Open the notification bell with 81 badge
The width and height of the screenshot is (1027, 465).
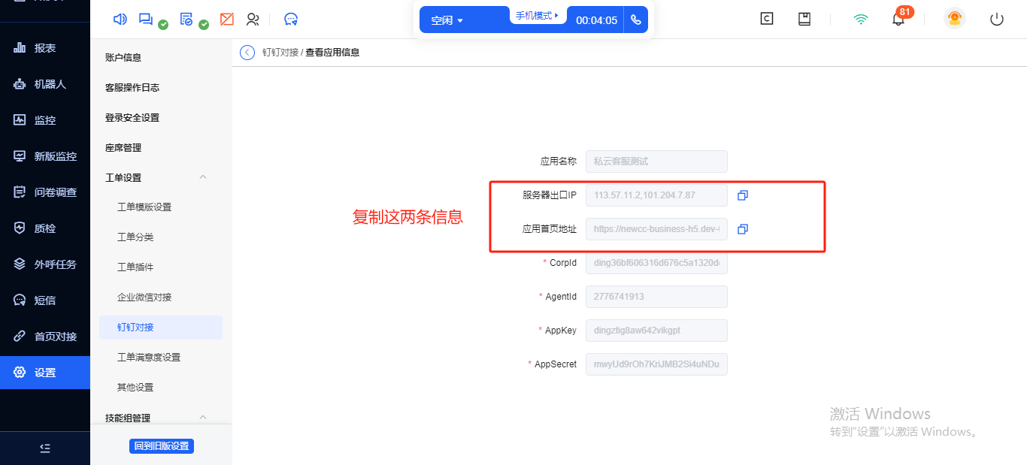pyautogui.click(x=898, y=20)
